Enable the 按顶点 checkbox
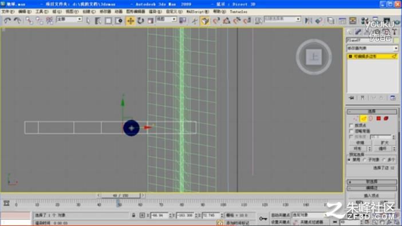This screenshot has width=402, height=226. tap(352, 126)
